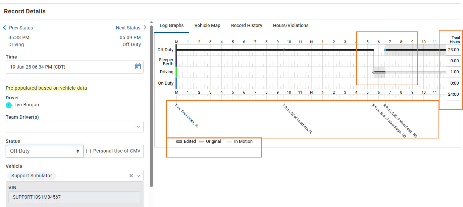
Task: Click Lyn Burgan driver avatar icon
Action: pyautogui.click(x=9, y=105)
